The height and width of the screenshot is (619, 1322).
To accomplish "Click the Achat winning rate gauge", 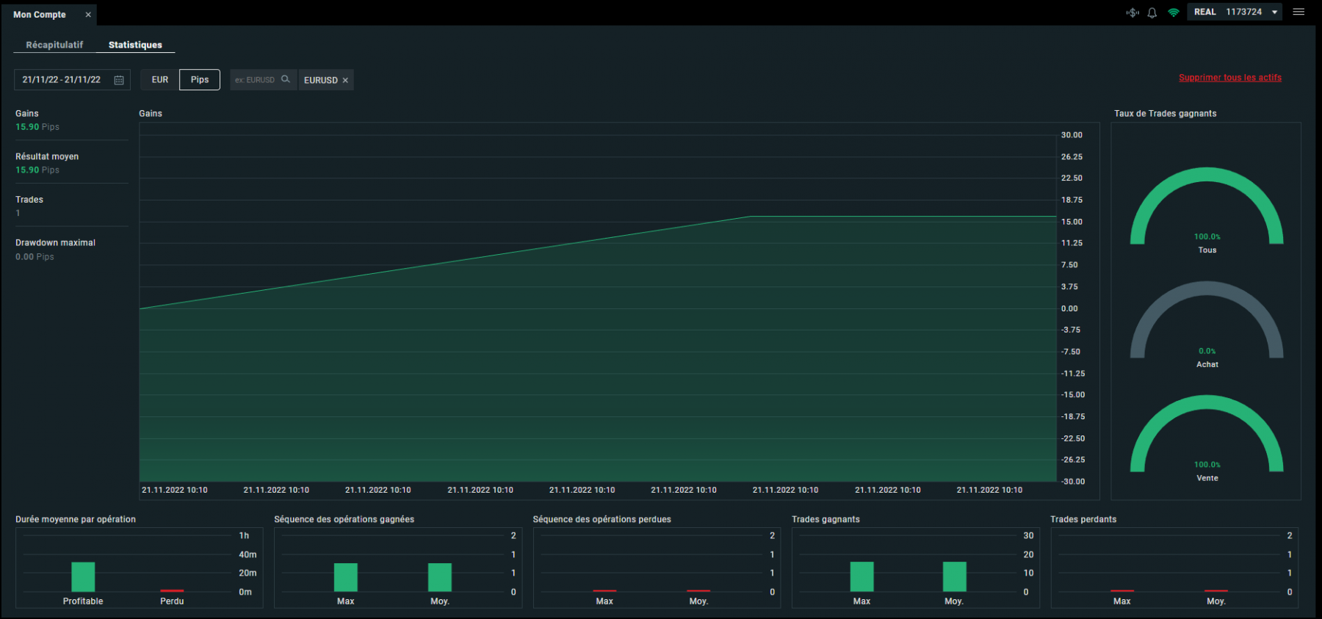I will coord(1207,323).
